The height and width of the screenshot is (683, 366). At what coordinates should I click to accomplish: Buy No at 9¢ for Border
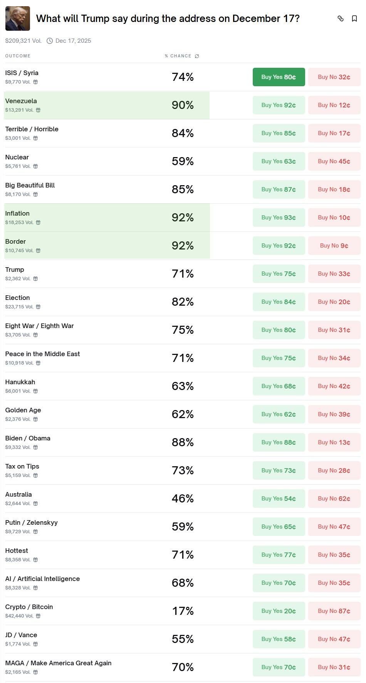coord(334,246)
